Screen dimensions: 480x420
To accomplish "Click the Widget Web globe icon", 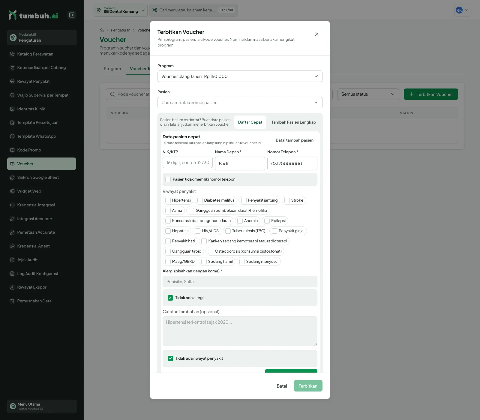I will tap(12, 191).
